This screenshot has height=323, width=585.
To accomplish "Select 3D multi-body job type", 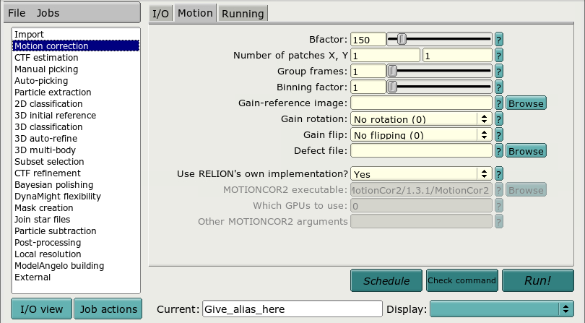I will [x=76, y=150].
